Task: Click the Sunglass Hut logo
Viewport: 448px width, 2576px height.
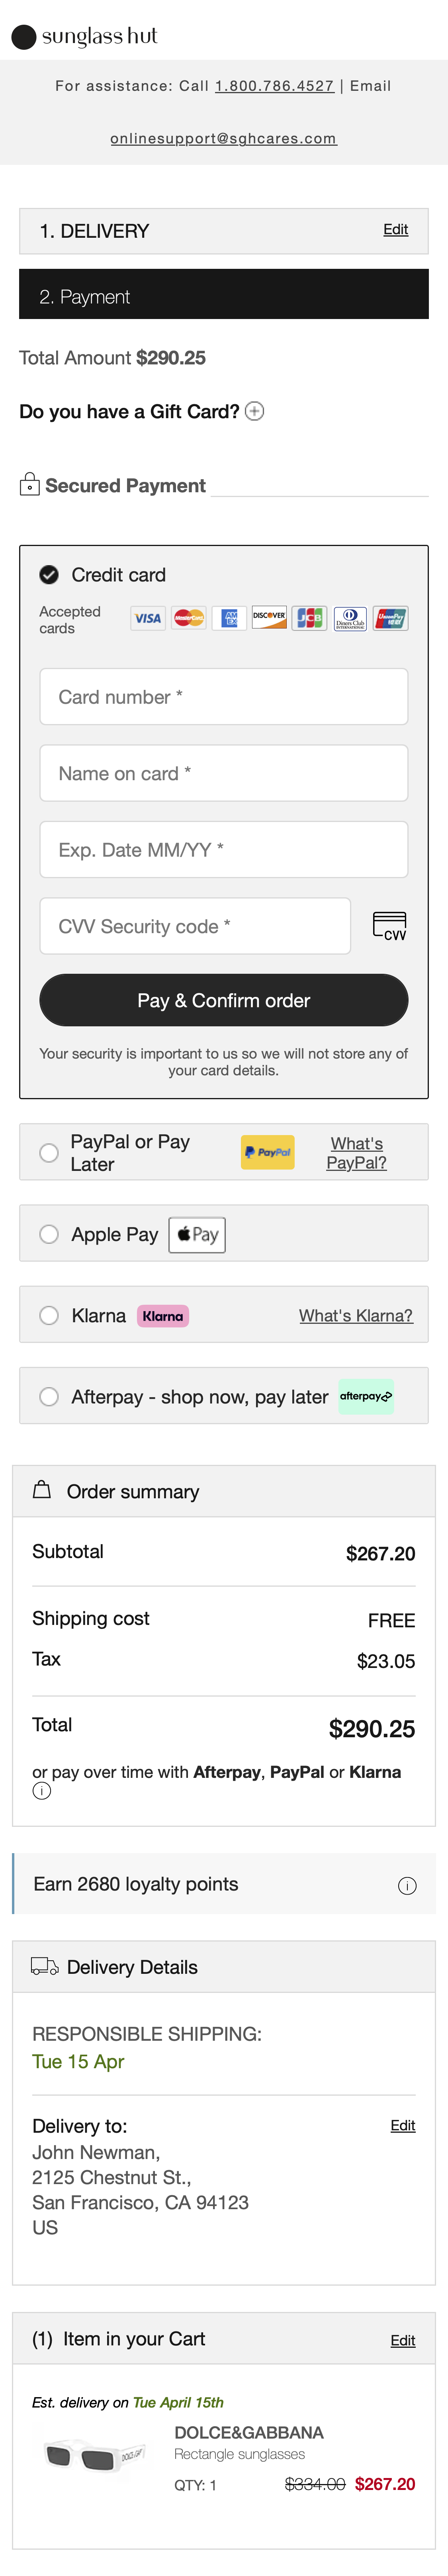Action: [x=84, y=37]
